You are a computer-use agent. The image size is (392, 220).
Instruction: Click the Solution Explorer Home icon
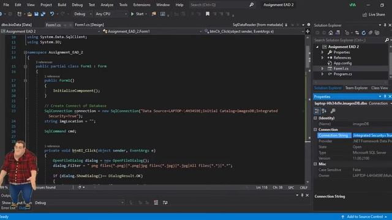coord(331,32)
